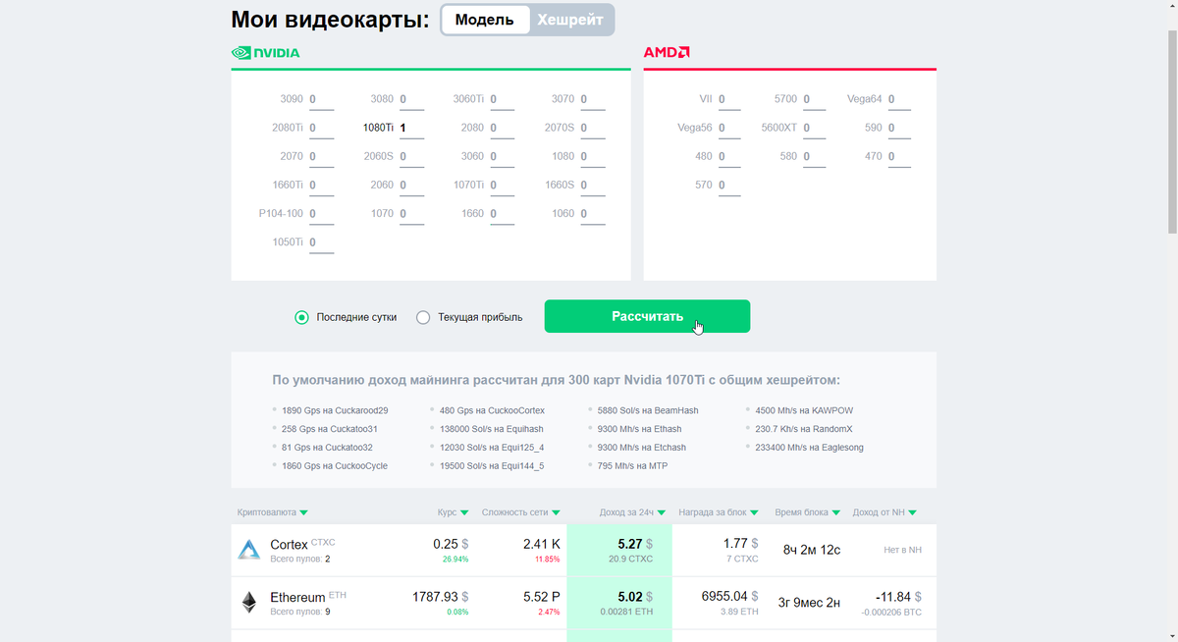Click the 1660Ti quantity field
The width and height of the screenshot is (1178, 642).
(321, 185)
